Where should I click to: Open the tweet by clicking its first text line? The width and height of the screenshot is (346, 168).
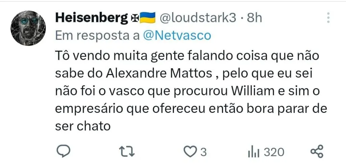(x=187, y=56)
